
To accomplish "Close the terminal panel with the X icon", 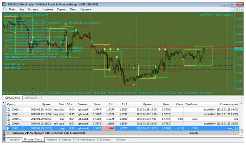I will [x=3, y=102].
